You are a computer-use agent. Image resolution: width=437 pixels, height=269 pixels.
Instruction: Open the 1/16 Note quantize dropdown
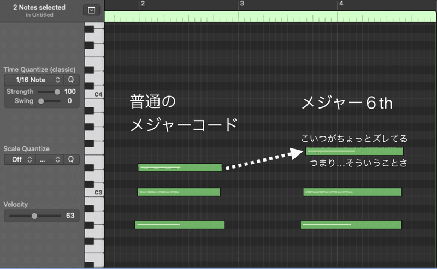tap(34, 80)
